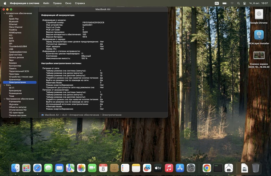Open the Правка menu

[x=57, y=3]
